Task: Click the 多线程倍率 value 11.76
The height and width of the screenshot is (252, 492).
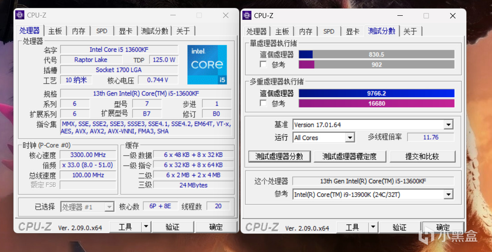Action: click(431, 137)
